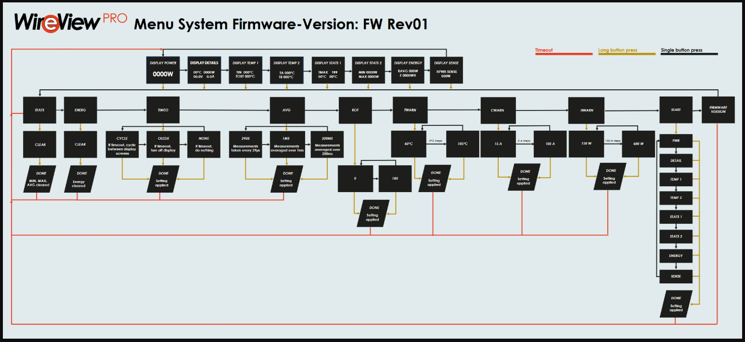The image size is (745, 342).
Task: Select the START menu box
Action: [676, 110]
